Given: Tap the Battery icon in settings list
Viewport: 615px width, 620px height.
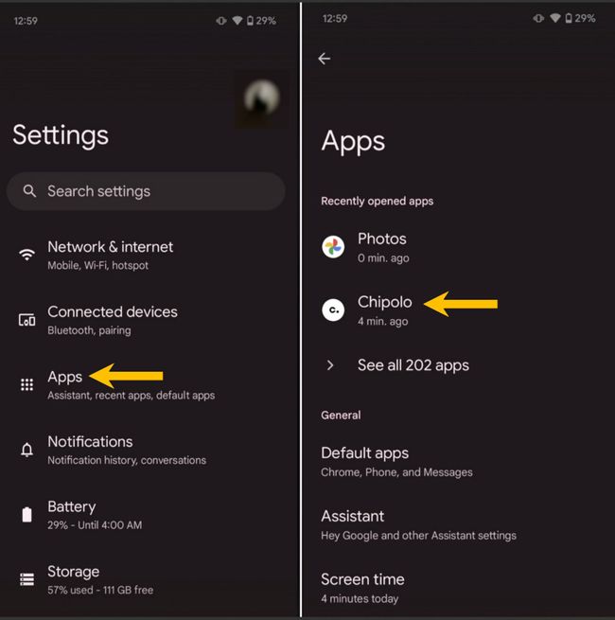Looking at the screenshot, I should click(x=26, y=514).
